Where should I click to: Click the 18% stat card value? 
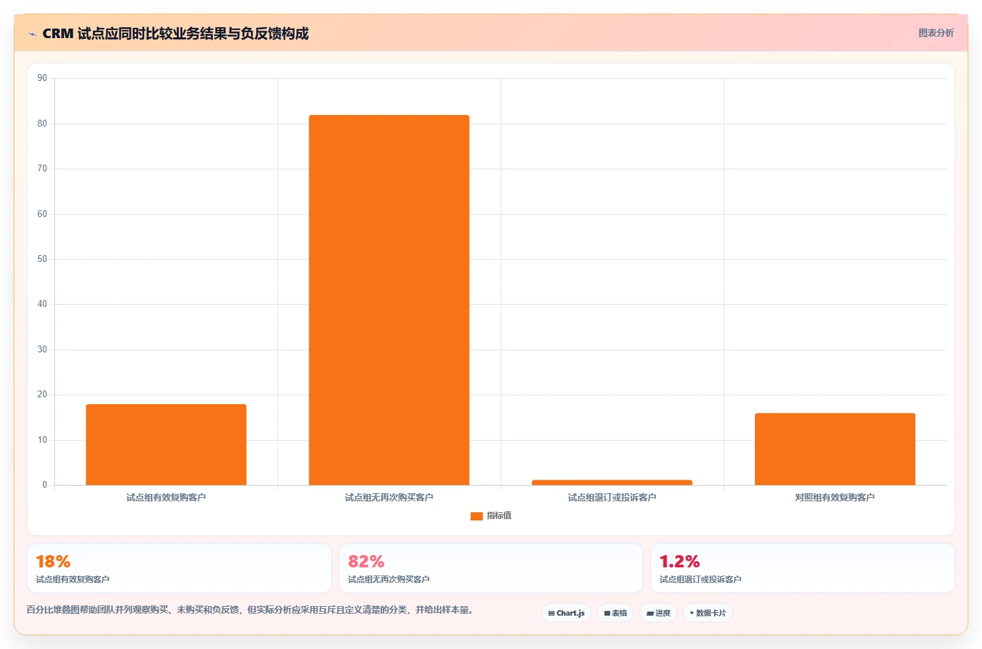53,561
